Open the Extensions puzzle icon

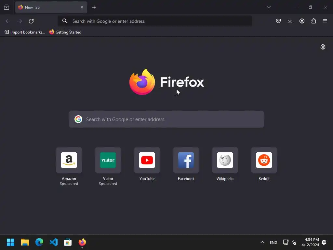point(313,21)
